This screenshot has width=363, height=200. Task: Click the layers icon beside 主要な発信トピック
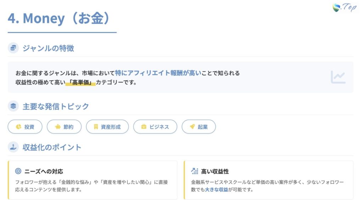coord(13,106)
